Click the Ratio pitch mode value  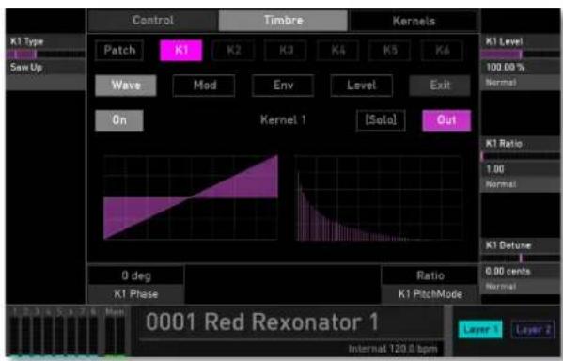tap(430, 275)
